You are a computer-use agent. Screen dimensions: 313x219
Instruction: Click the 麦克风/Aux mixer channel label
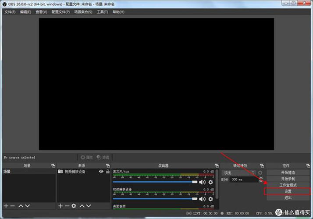point(121,171)
